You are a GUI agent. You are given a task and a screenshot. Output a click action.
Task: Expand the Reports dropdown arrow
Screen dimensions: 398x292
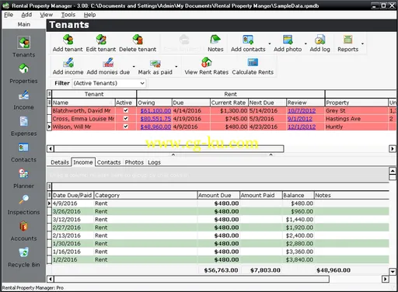pyautogui.click(x=362, y=43)
